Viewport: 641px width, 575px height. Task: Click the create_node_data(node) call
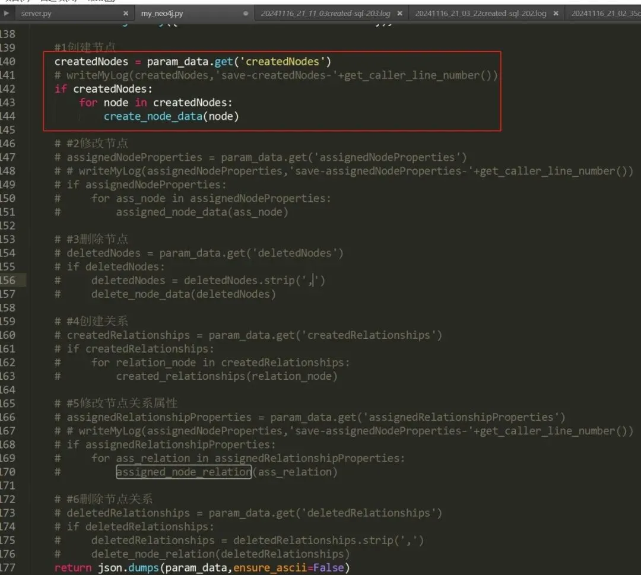[x=172, y=116]
